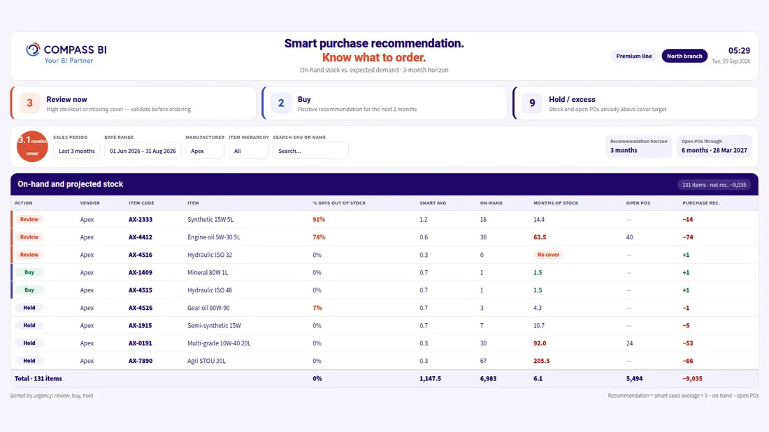Click the item name Gear oil 80W-90
This screenshot has height=432, width=769.
208,308
